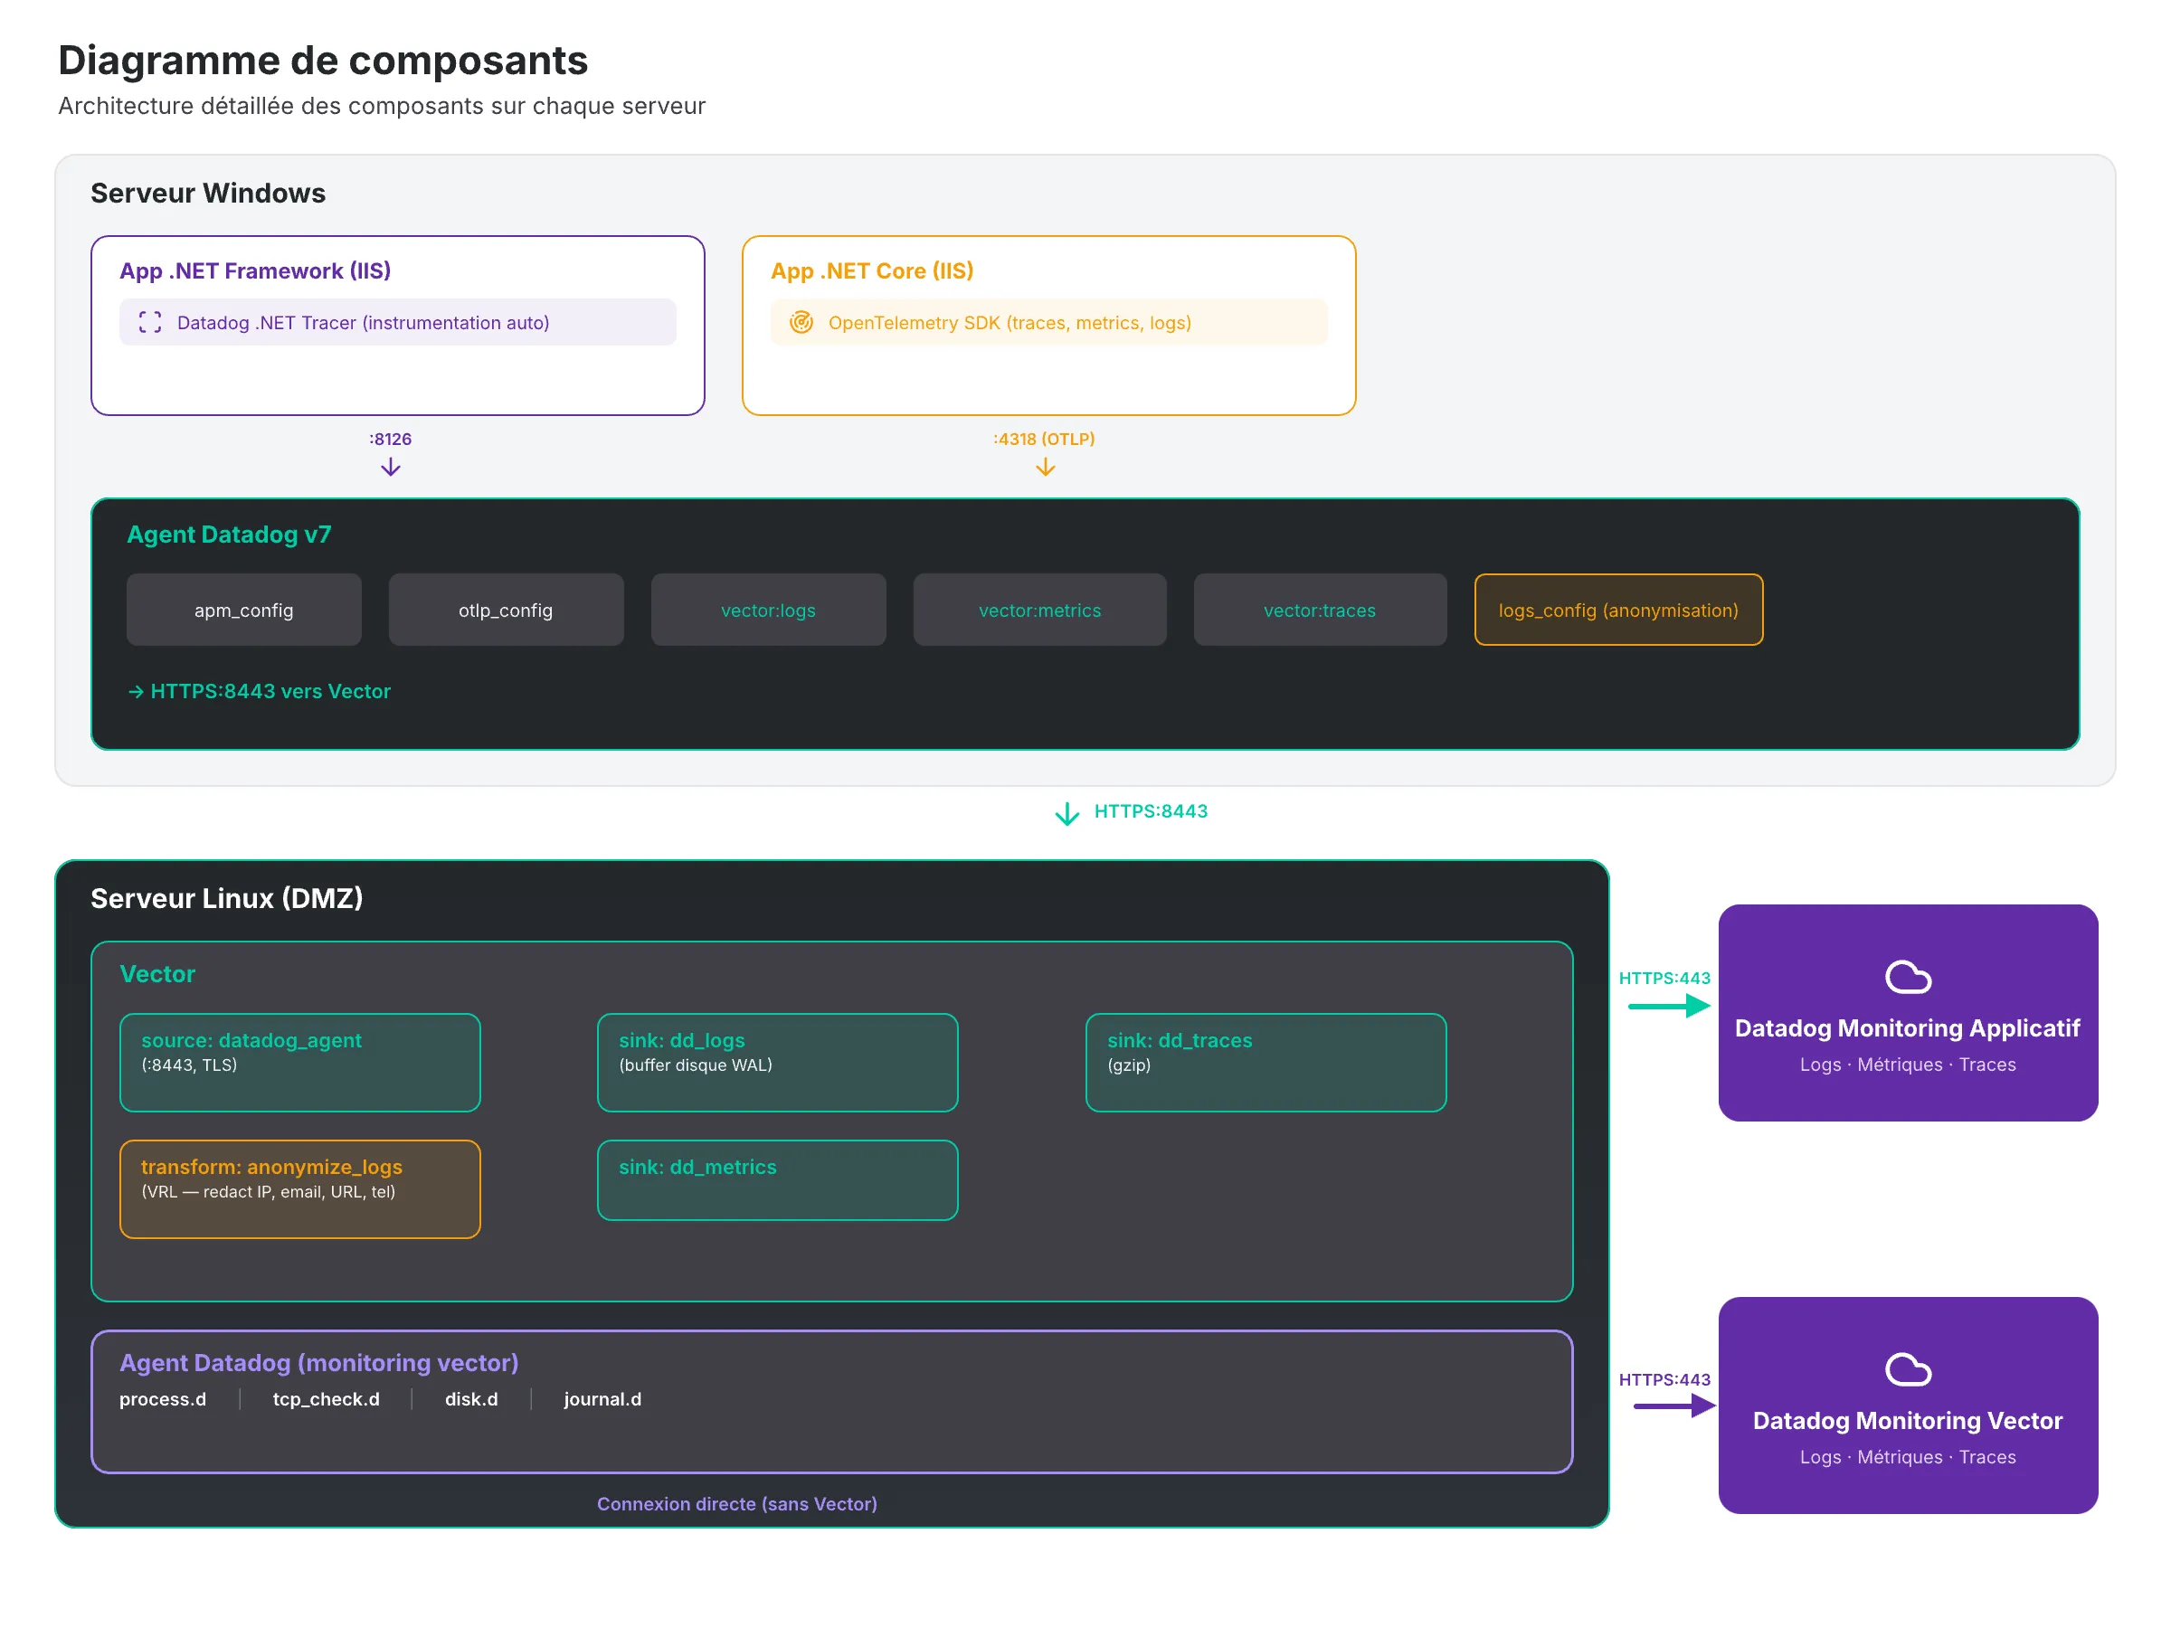This screenshot has height=1628, width=2171.
Task: Select the OpenTelemetry SDK icon
Action: tap(801, 322)
